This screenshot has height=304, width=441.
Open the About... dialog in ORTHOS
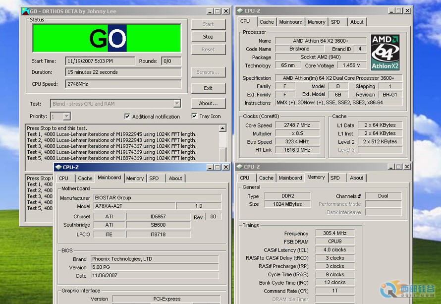point(208,104)
